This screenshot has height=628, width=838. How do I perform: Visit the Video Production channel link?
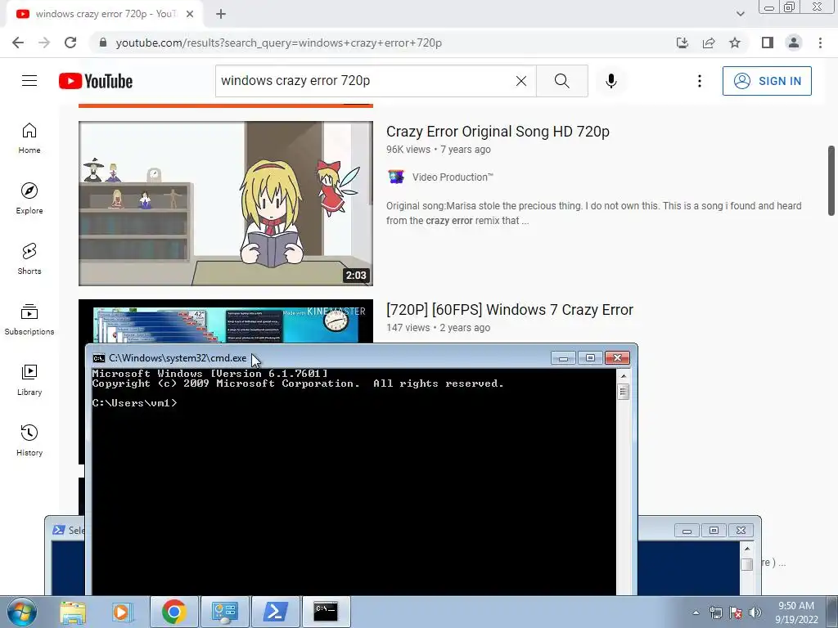click(453, 177)
